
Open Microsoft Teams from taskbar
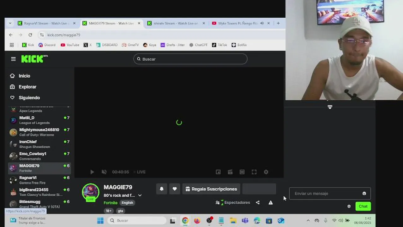(245, 220)
